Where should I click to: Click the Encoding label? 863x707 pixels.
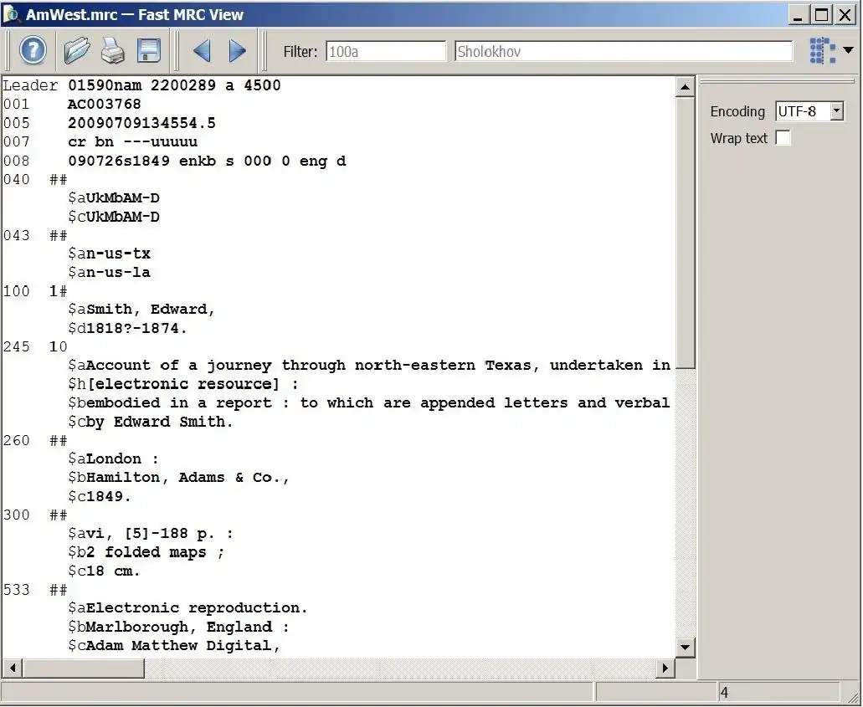click(737, 111)
